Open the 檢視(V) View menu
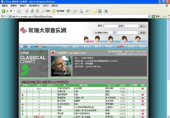Screen dimensions: 170x118 coord(23,6)
